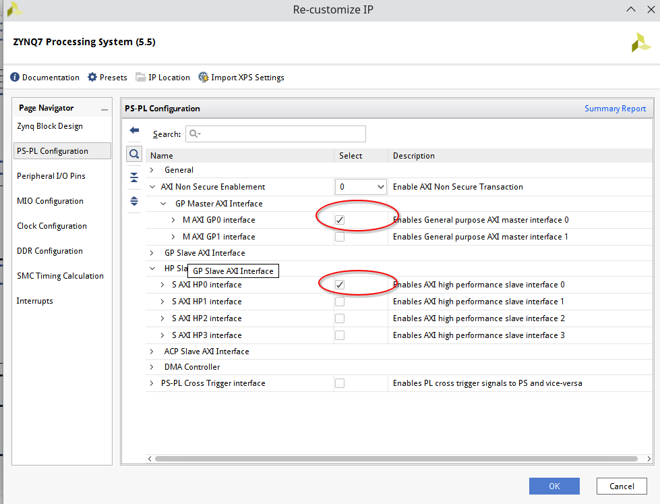Expand the PS-PL Cross Trigger interface row
Image resolution: width=660 pixels, height=504 pixels.
click(152, 383)
